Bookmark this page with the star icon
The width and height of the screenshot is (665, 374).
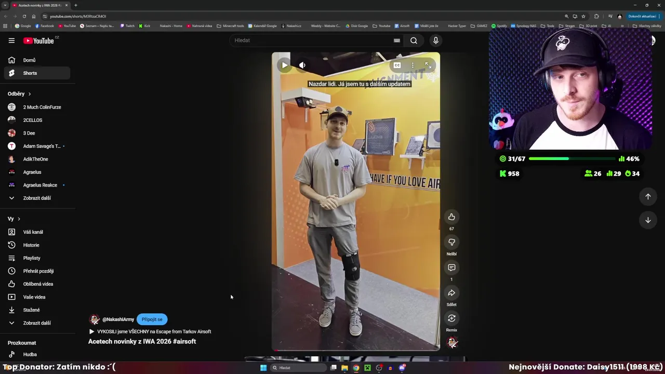(x=583, y=16)
